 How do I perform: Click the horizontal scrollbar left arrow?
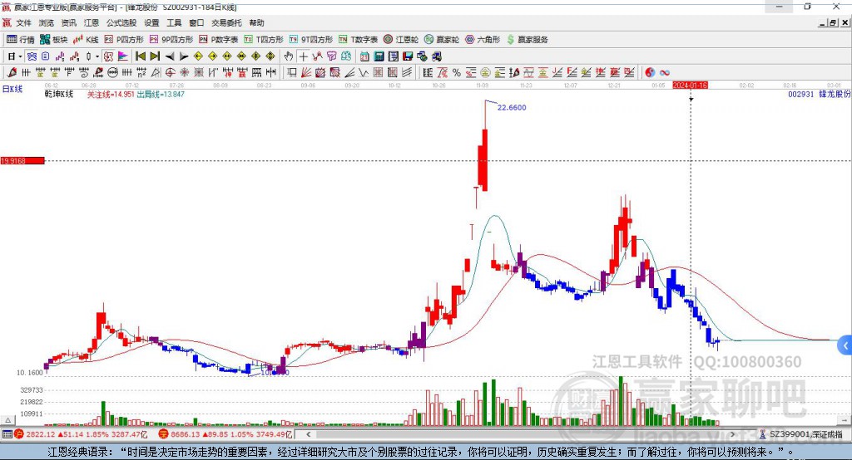coord(308,434)
